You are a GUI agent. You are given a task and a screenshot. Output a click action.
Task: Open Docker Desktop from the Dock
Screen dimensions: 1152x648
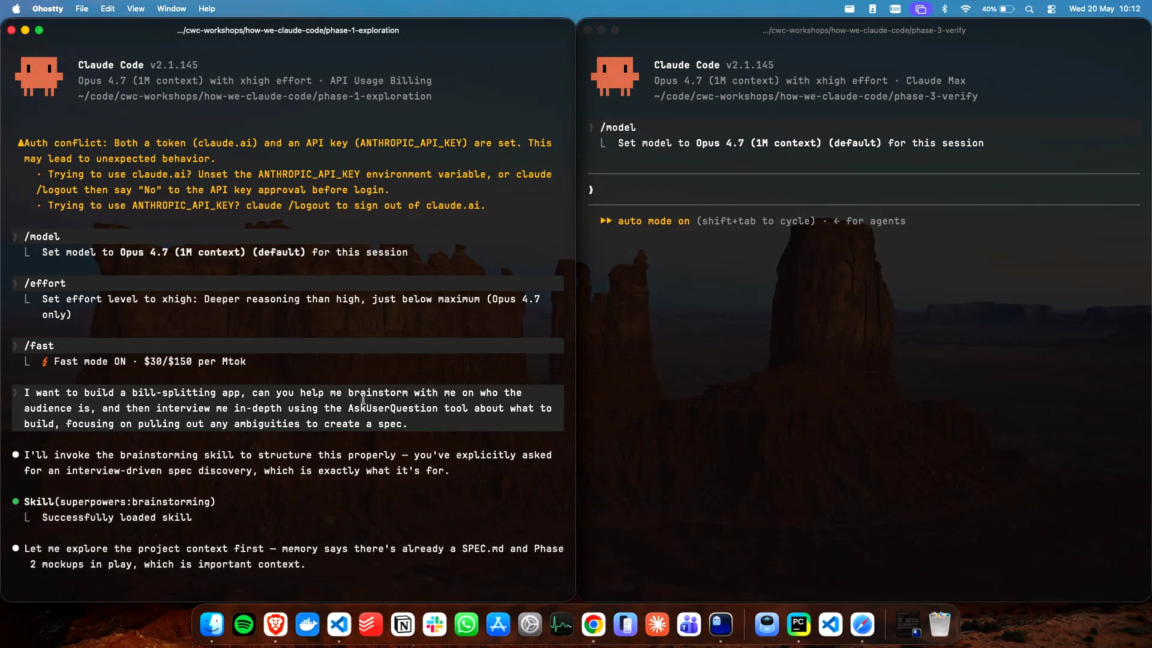coord(307,625)
